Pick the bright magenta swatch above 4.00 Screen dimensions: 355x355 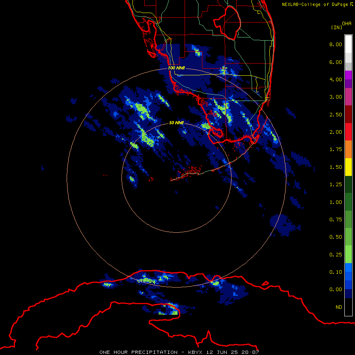(348, 75)
